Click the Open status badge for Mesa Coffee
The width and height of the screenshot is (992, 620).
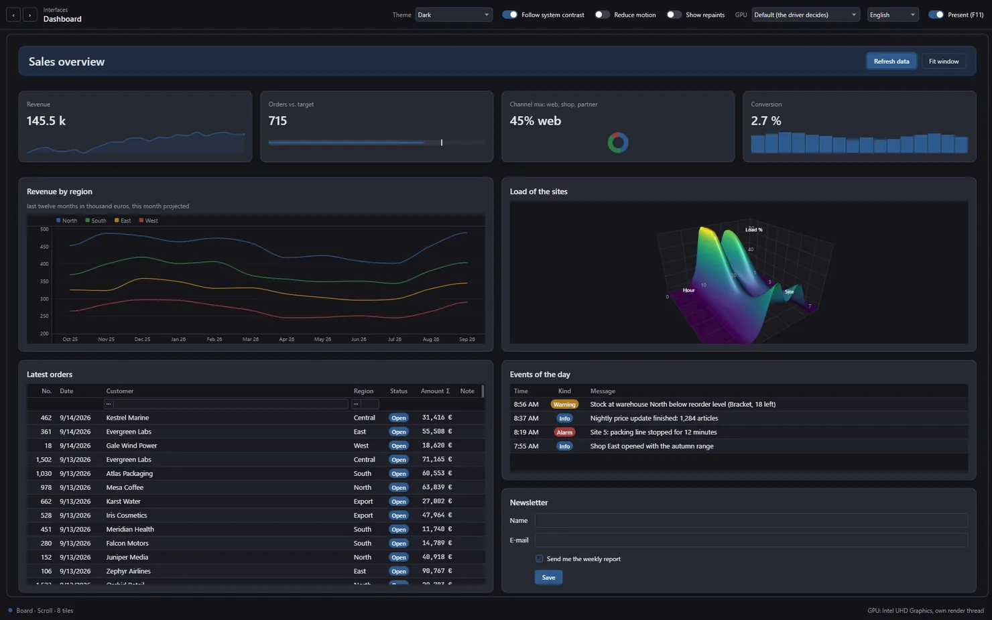pyautogui.click(x=399, y=487)
